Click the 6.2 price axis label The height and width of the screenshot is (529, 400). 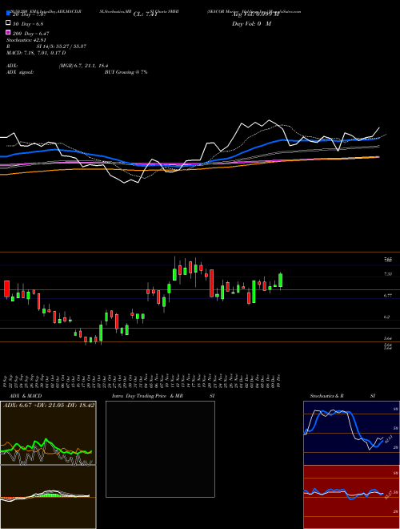coord(387,317)
